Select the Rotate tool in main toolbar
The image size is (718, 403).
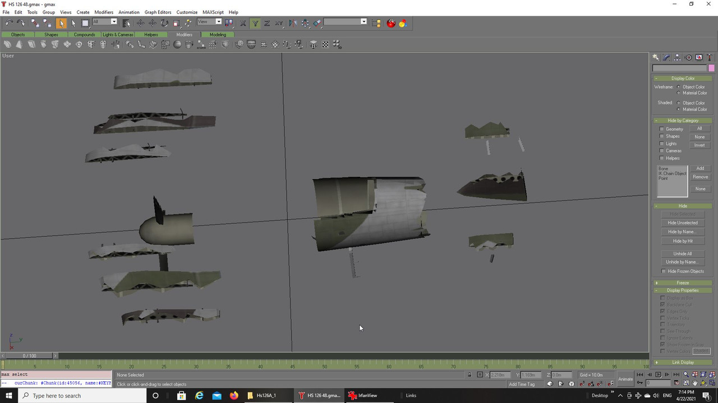[x=164, y=23]
